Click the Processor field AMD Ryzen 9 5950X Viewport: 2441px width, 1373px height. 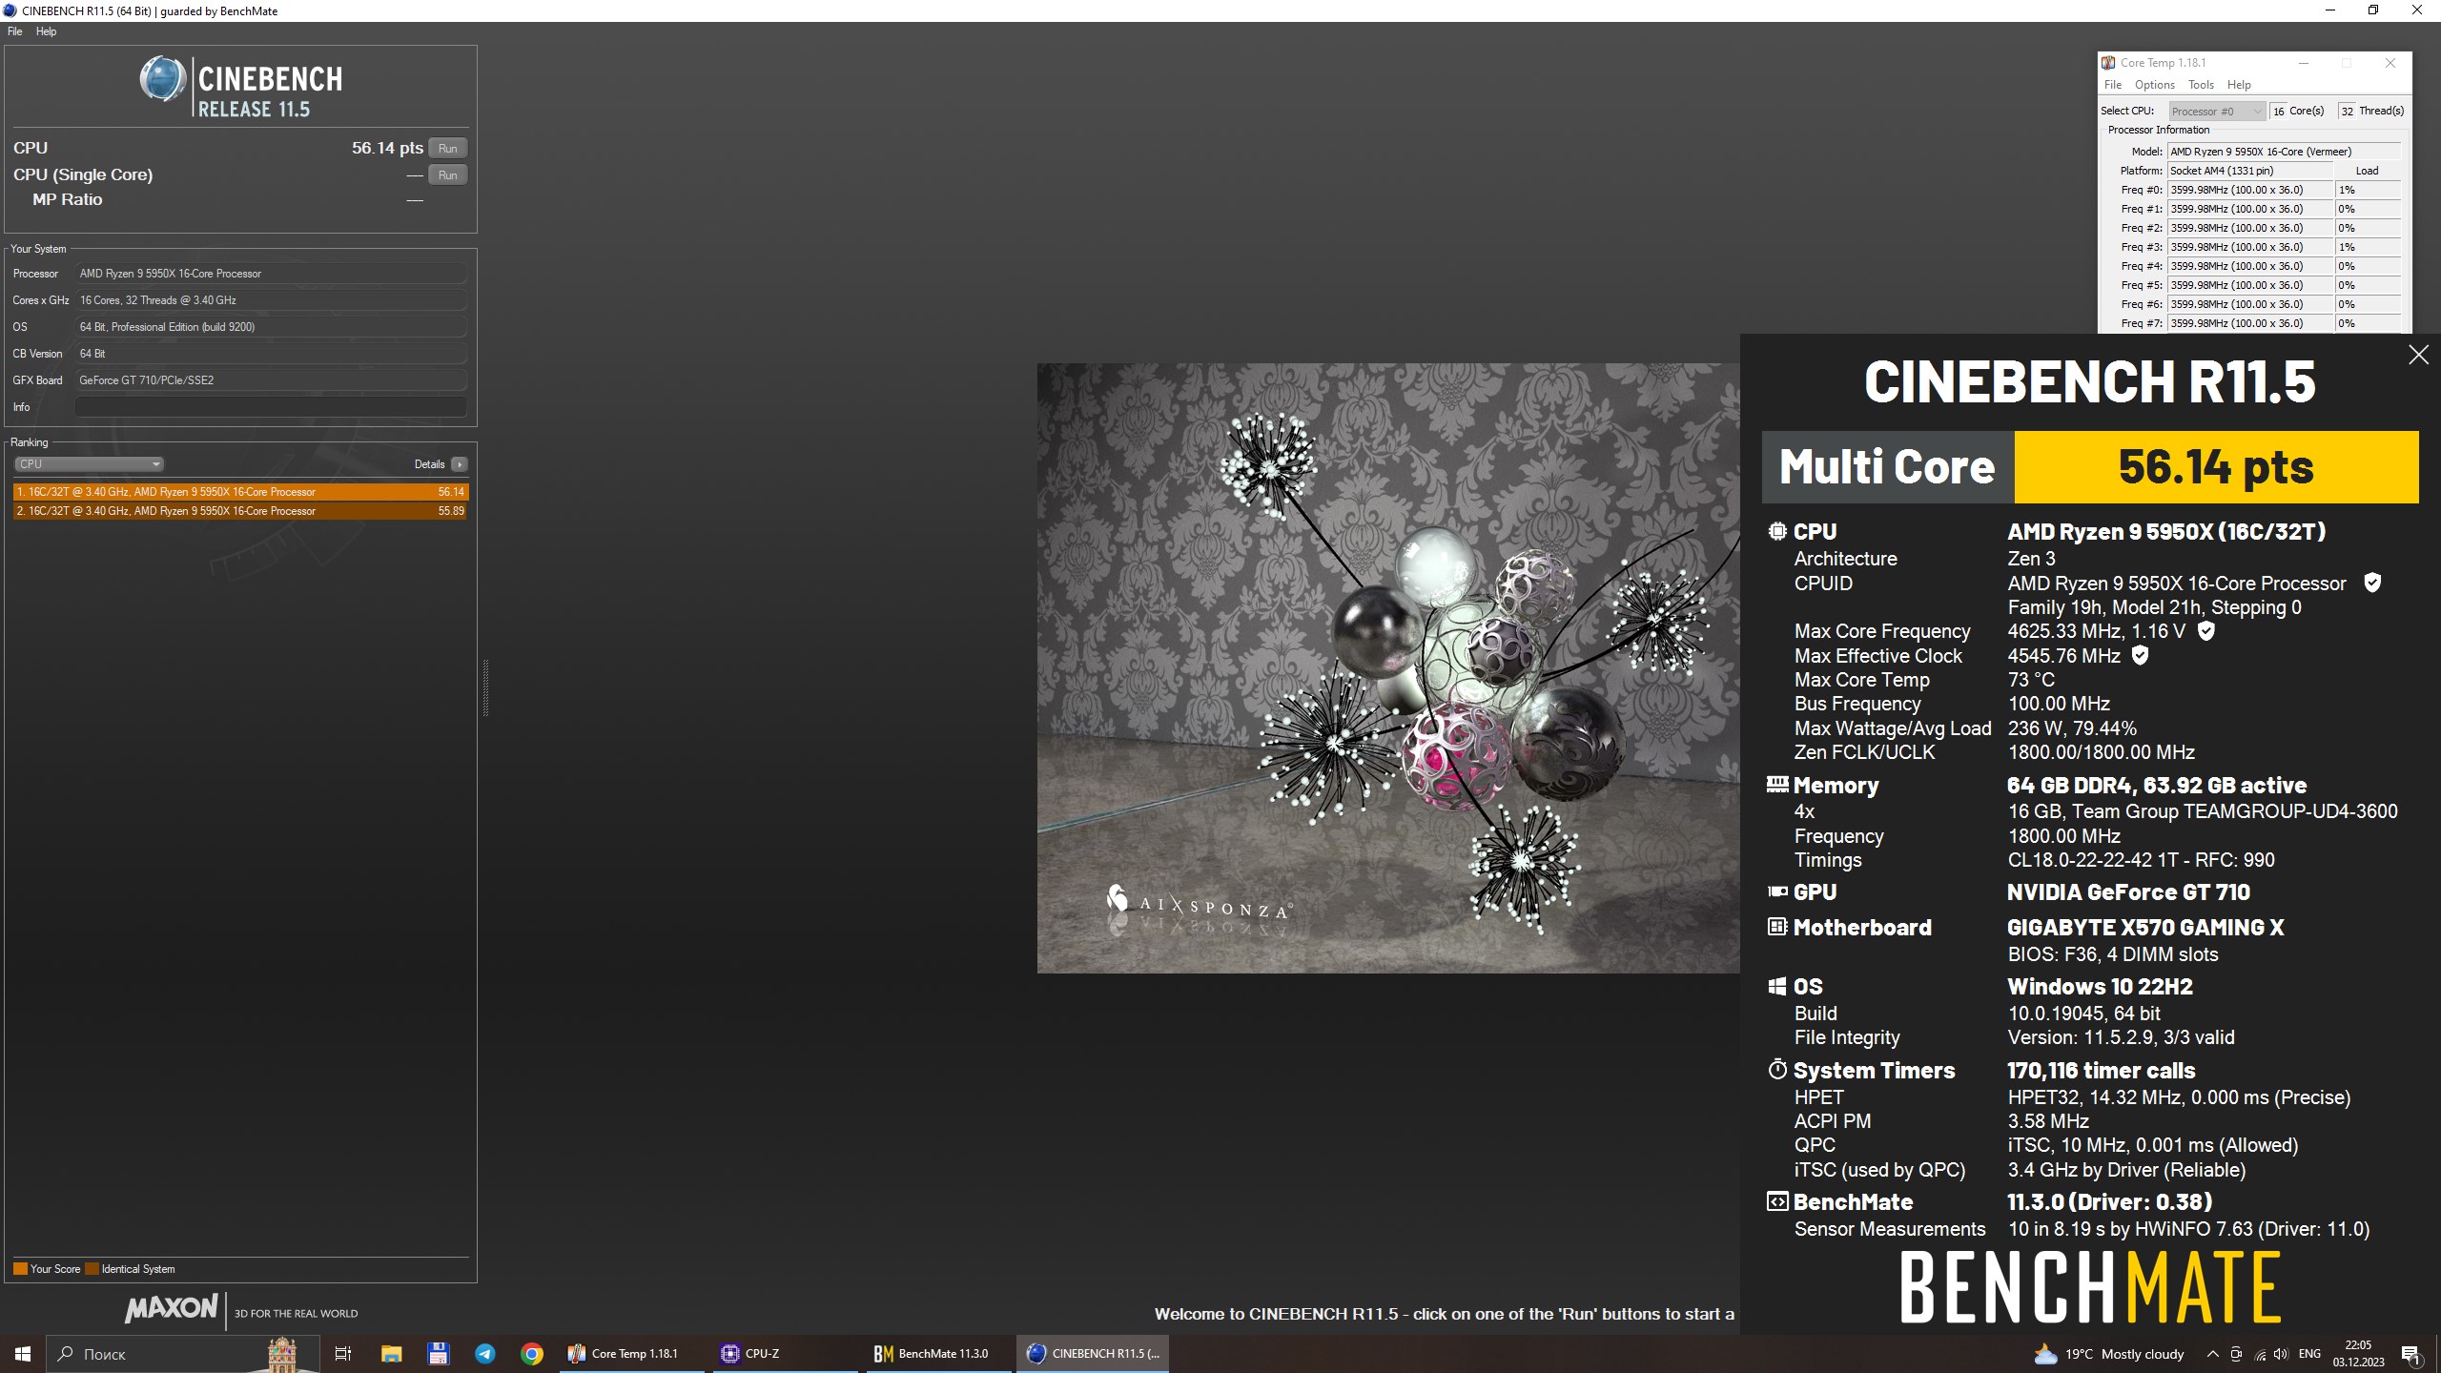[x=271, y=274]
